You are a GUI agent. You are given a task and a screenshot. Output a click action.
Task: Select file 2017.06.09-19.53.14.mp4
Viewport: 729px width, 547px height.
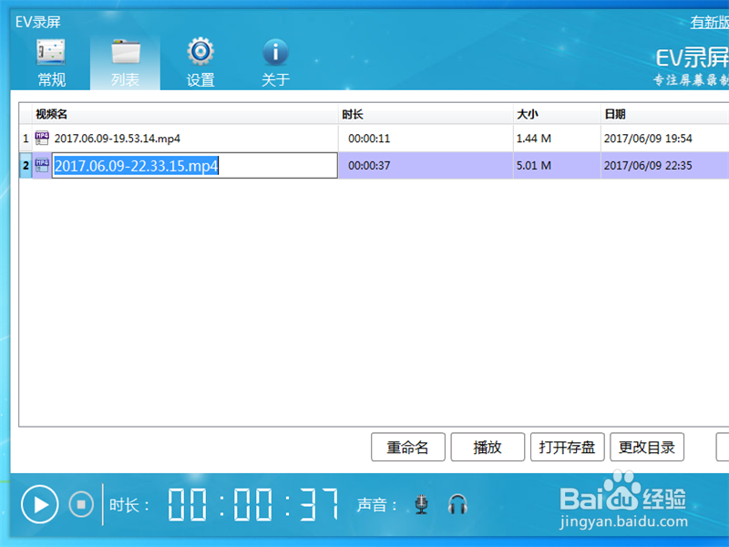point(118,139)
